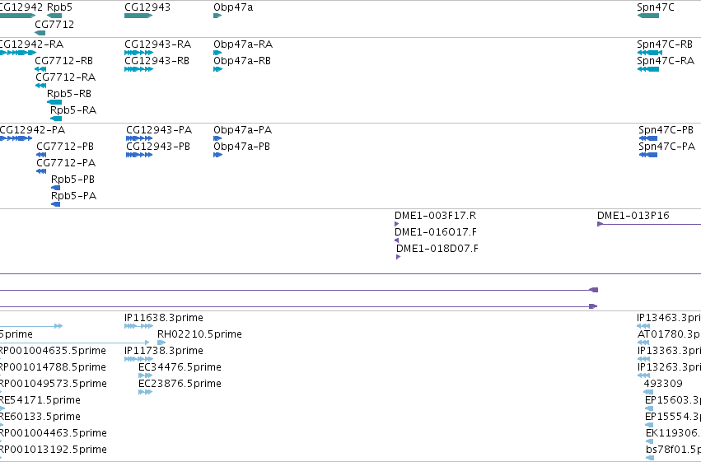Click the Spn47C-PA CDS glyph
Screen dimensions: 701x462
click(x=648, y=155)
